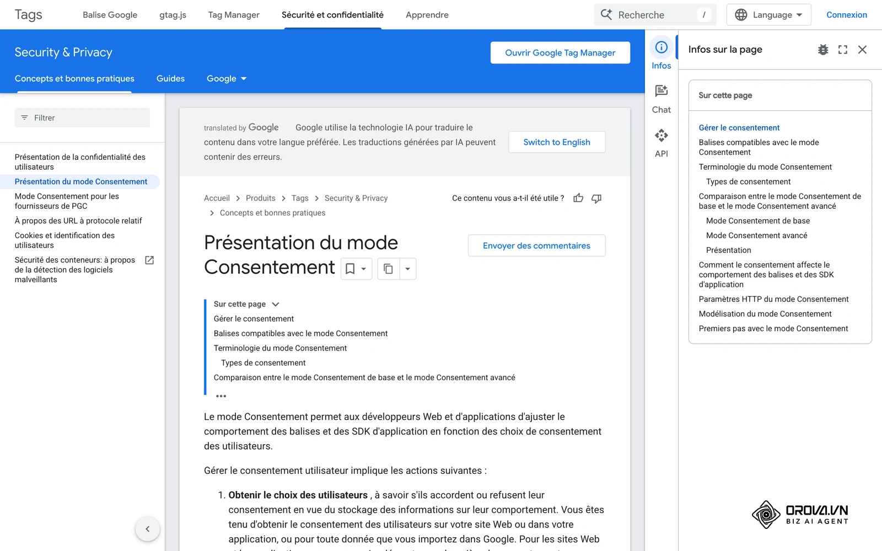Open Cookies et identification des utilisateurs
The width and height of the screenshot is (882, 551).
pos(64,240)
